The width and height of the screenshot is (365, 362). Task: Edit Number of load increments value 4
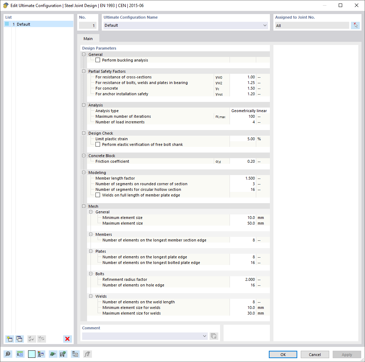[243, 122]
